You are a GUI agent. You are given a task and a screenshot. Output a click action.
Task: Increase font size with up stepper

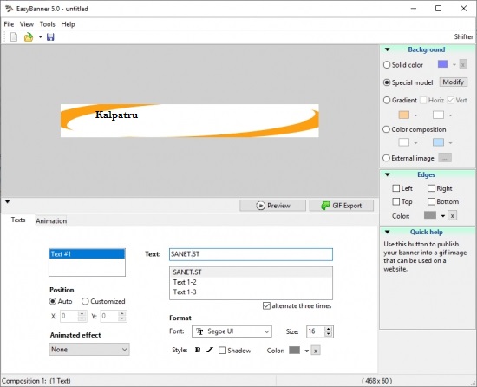point(328,329)
